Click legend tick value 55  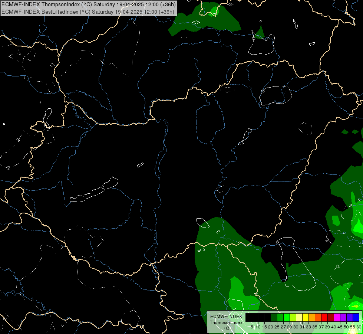pyautogui.click(x=353, y=327)
